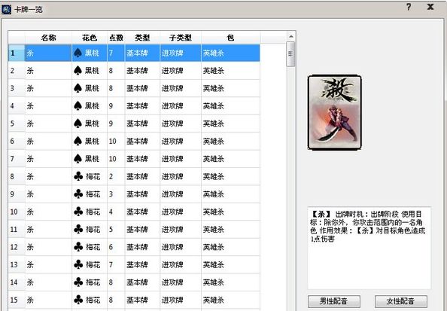
Task: Click the 基本牌 cell in row 5
Action: (142, 123)
